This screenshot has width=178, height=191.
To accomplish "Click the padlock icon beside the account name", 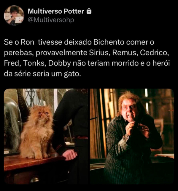I will click(89, 11).
